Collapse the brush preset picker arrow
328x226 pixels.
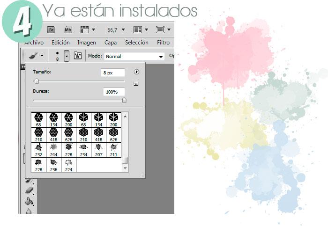pyautogui.click(x=67, y=56)
